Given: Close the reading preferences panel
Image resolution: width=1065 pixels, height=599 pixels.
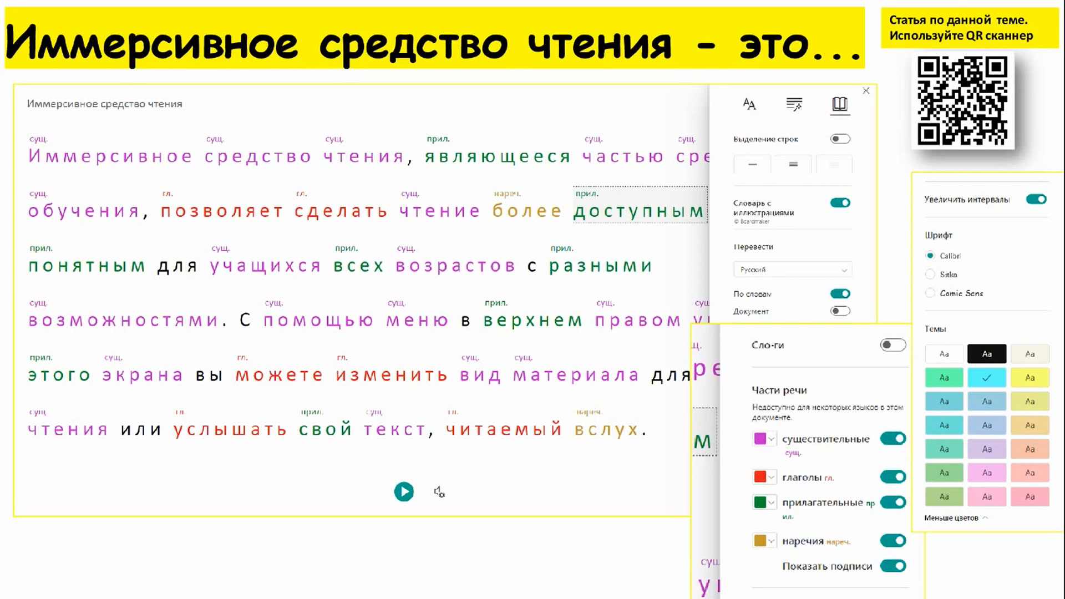Looking at the screenshot, I should [x=866, y=91].
